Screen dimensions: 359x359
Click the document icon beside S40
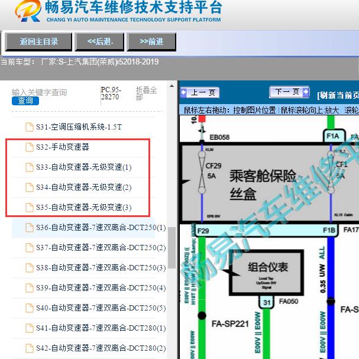(30, 308)
